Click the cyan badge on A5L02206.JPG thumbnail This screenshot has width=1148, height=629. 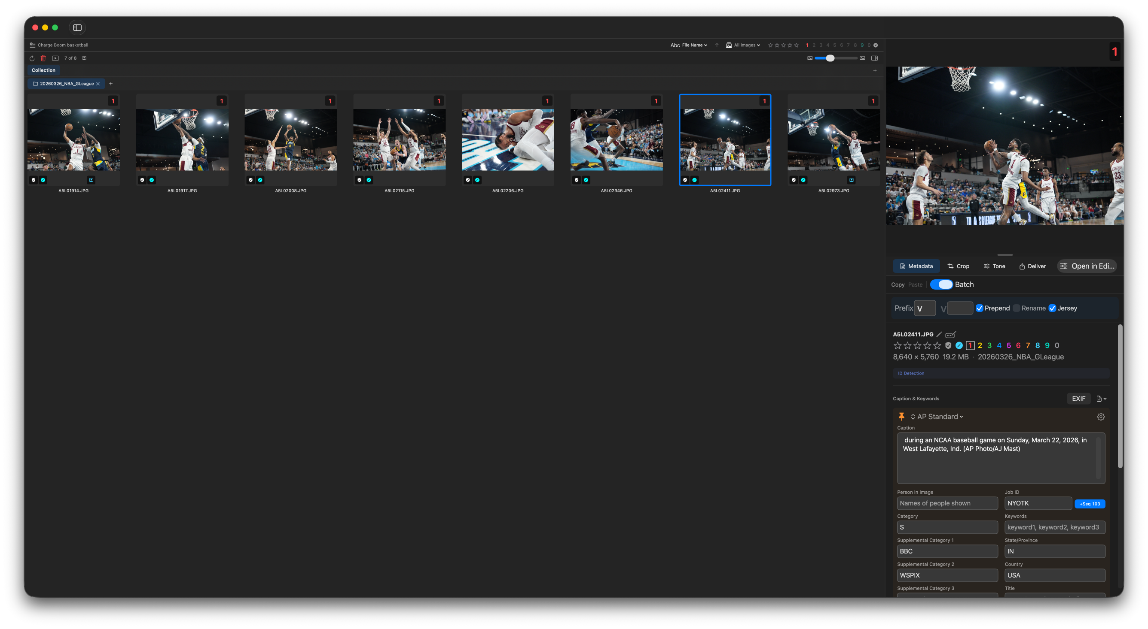click(477, 180)
